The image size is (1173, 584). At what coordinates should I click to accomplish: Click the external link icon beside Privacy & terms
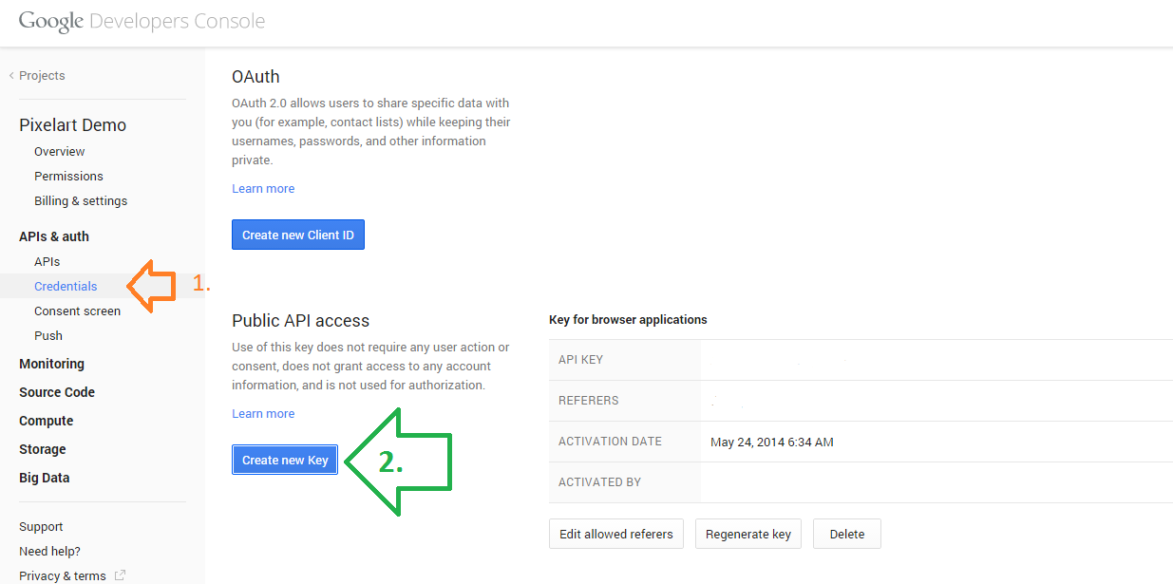tap(120, 575)
